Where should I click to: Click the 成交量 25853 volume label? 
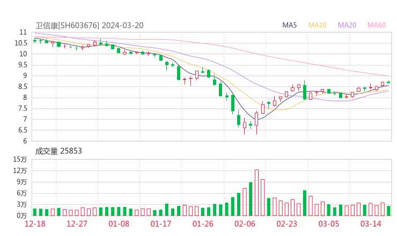58,151
